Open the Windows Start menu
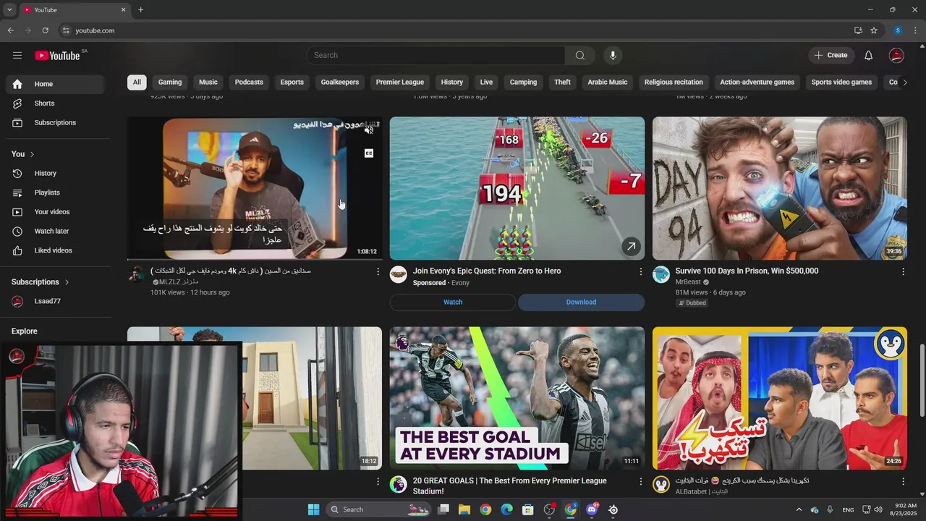926x521 pixels. click(x=313, y=510)
